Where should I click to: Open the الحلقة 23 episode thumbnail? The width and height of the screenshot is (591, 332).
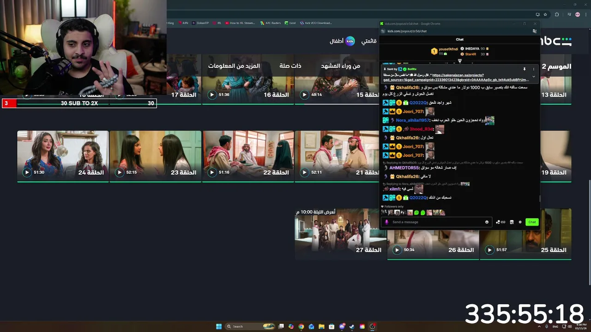pyautogui.click(x=155, y=156)
